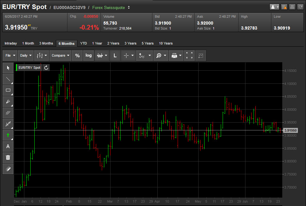The image size is (306, 206).
Task: Click the news alert icon in header
Action: pyautogui.click(x=284, y=7)
